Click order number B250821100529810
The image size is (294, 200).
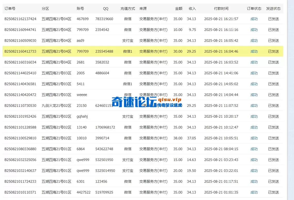[x=20, y=138]
